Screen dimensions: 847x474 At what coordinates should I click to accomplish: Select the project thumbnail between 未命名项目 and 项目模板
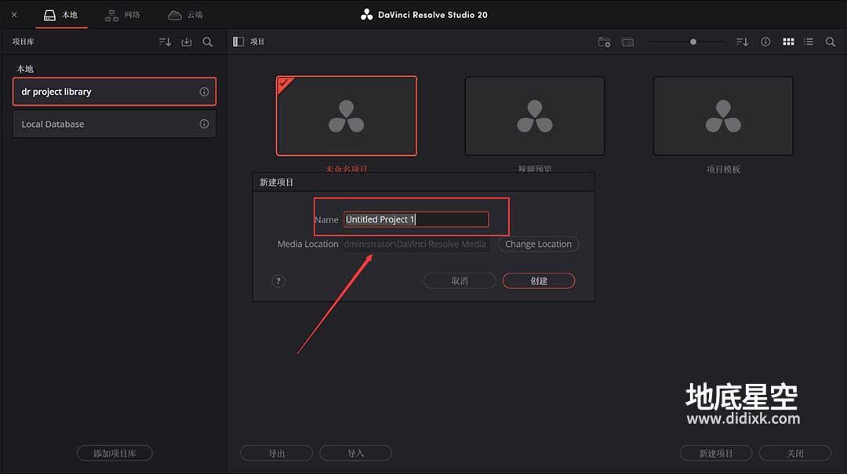(x=535, y=116)
